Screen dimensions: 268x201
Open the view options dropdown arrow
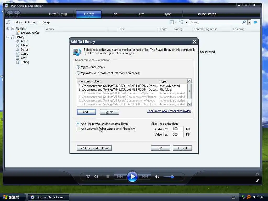[x=186, y=22]
